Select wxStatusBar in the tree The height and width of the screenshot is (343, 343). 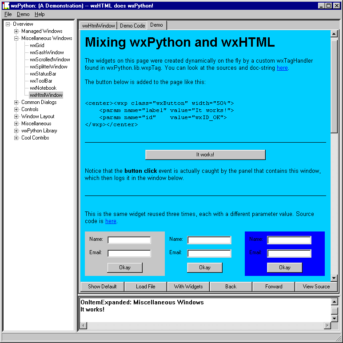(x=43, y=74)
